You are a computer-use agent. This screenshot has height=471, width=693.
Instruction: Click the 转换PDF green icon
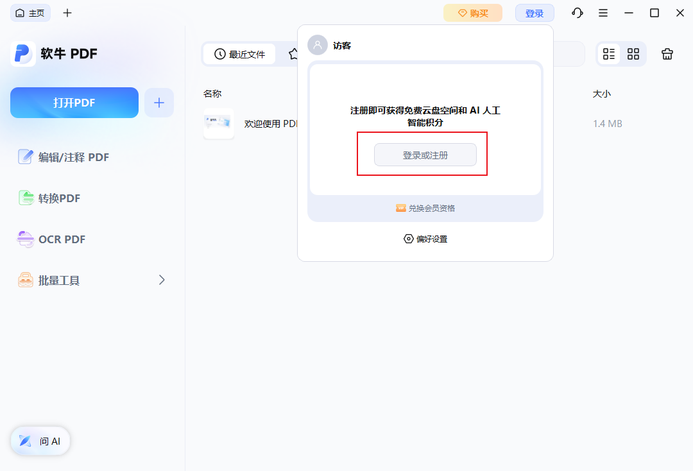click(26, 198)
